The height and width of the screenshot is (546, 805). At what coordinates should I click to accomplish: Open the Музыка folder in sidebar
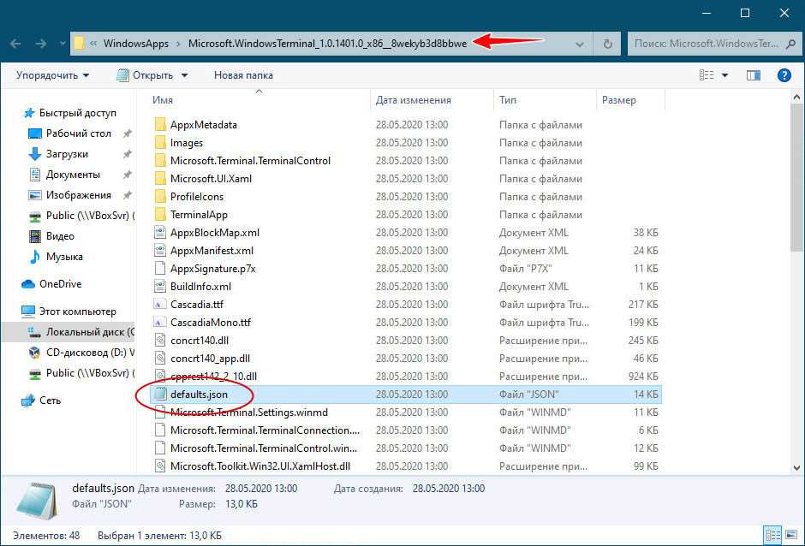click(63, 257)
